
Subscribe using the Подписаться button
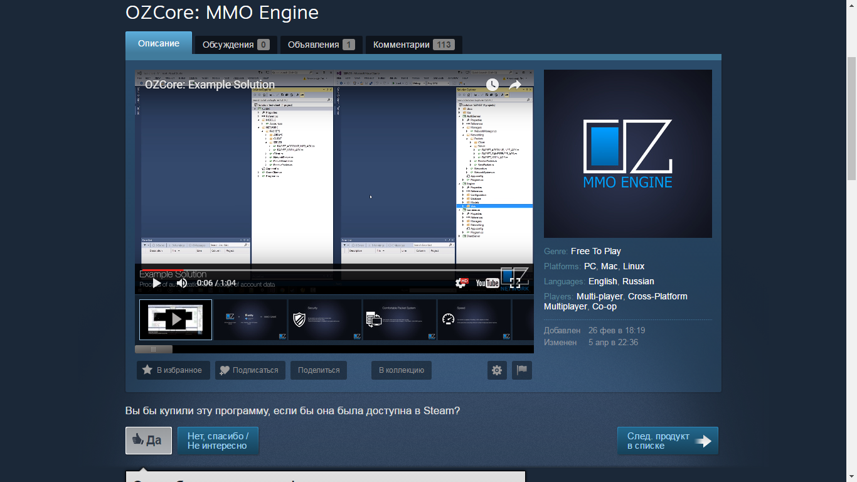tap(250, 370)
